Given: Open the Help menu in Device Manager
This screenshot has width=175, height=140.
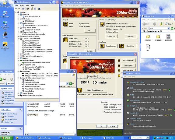Looking at the screenshot, I should [x=33, y=5].
